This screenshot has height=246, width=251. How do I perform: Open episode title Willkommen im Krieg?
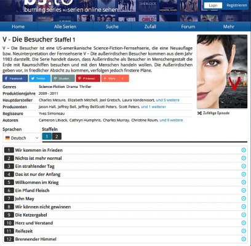point(37,182)
